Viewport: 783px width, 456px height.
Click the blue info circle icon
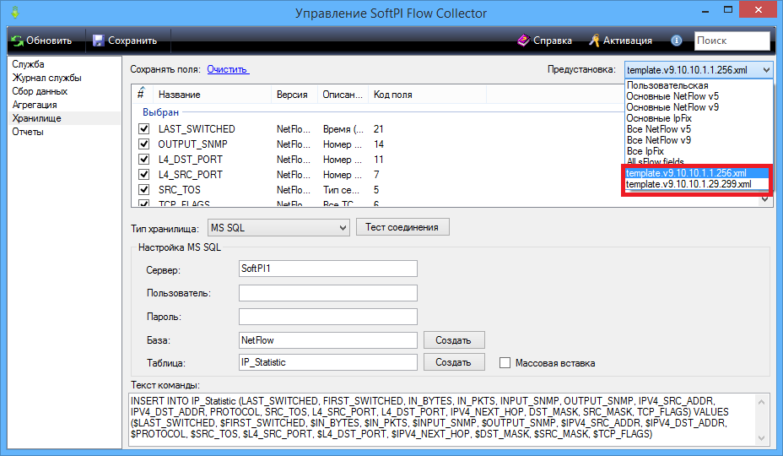[676, 41]
